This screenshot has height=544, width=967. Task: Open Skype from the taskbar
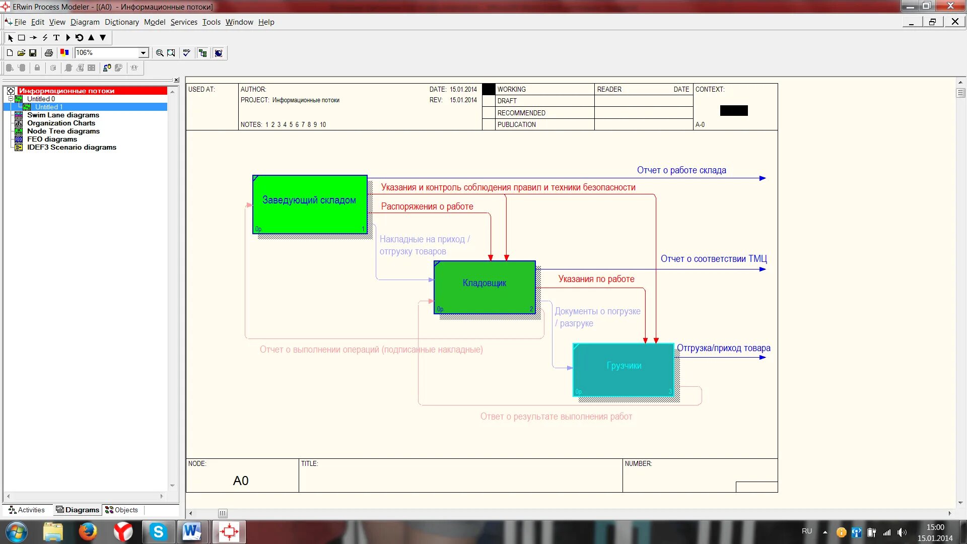coord(158,532)
